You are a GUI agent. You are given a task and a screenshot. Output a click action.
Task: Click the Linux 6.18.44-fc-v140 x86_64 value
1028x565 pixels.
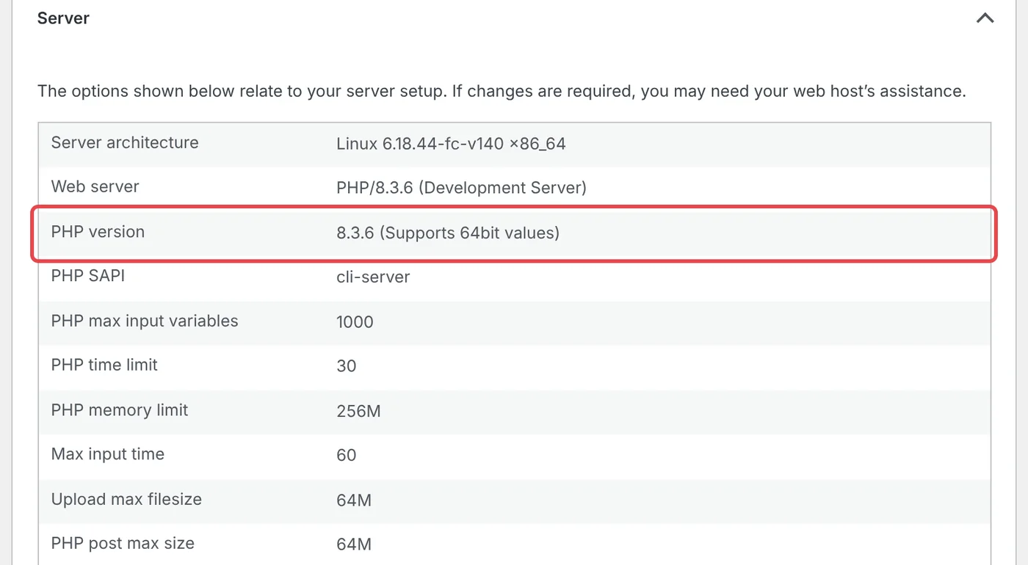451,144
